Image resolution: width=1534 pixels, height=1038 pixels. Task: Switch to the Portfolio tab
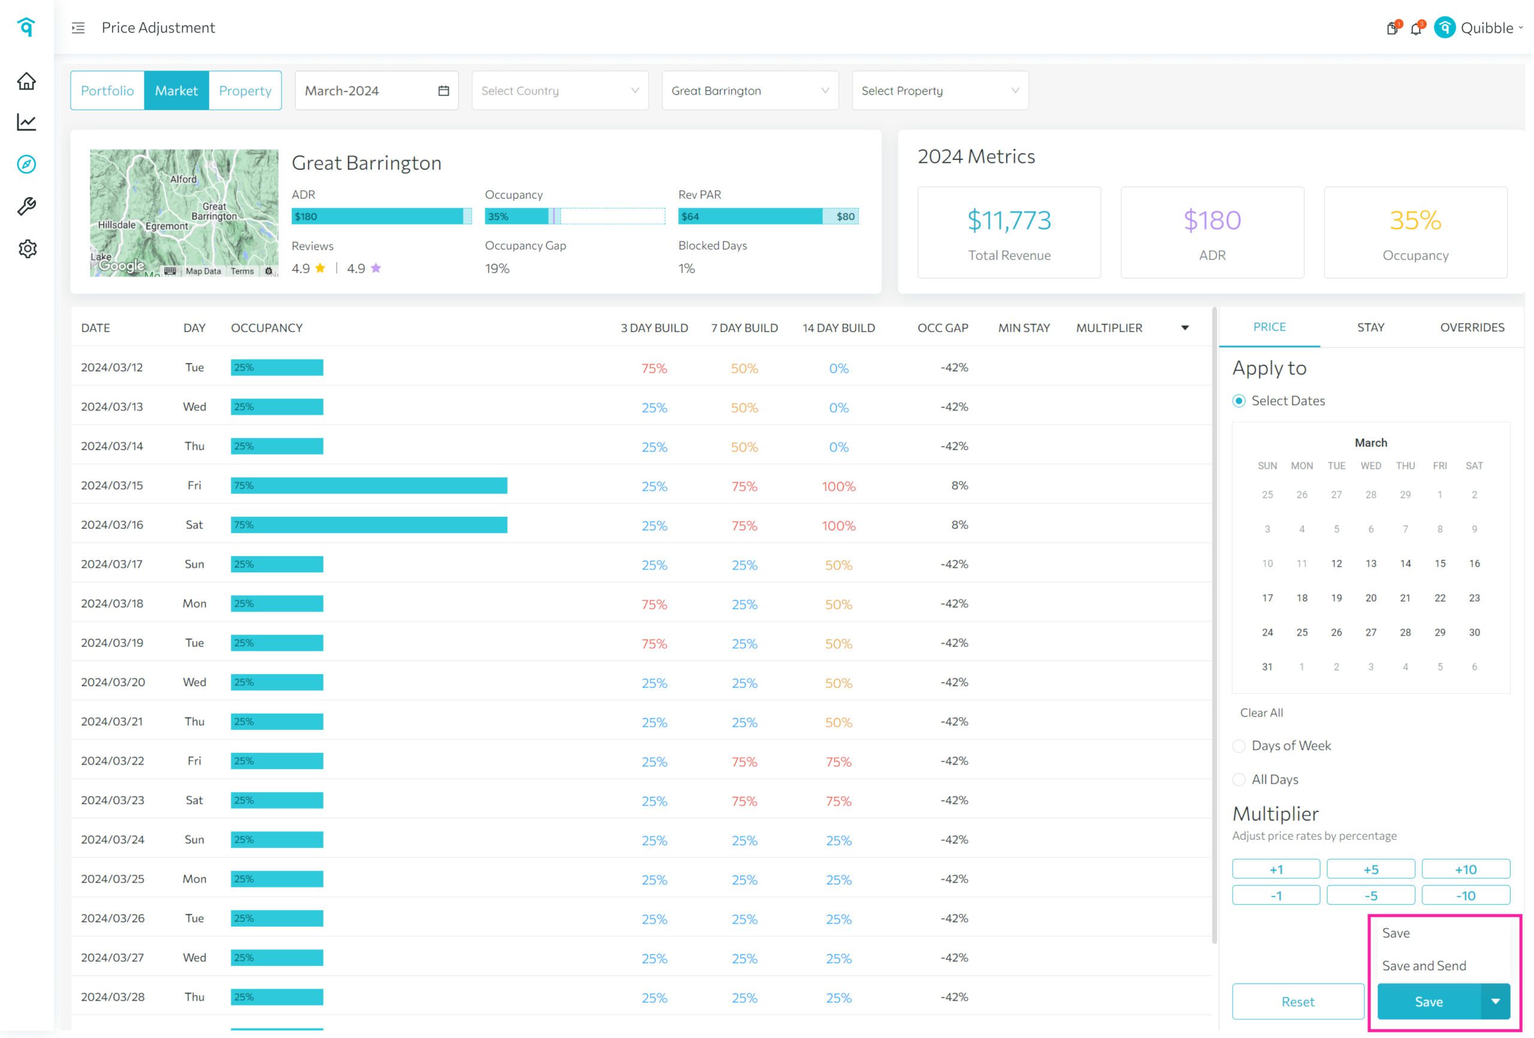tap(108, 90)
